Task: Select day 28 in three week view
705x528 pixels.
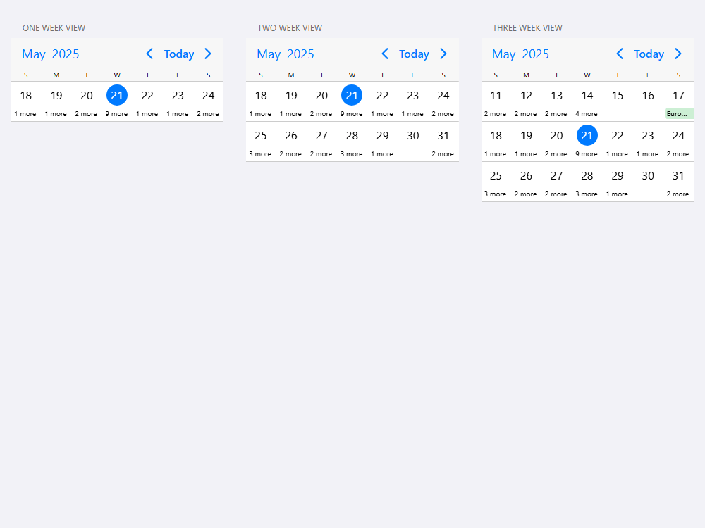Action: click(587, 175)
